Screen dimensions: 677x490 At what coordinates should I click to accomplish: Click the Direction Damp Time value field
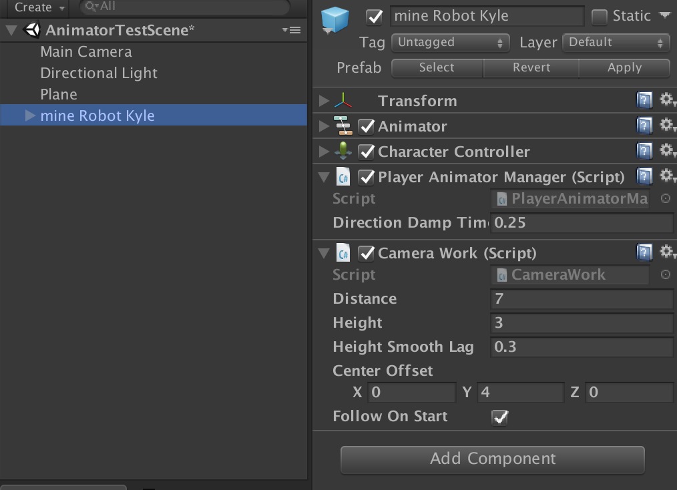(x=582, y=223)
